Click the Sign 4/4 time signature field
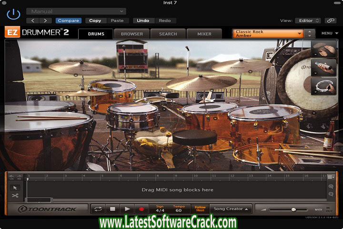343x229 pixels. [160, 209]
